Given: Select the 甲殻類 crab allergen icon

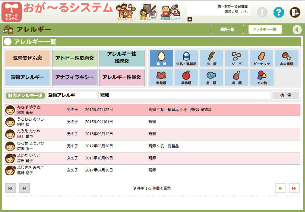Looking at the screenshot, I should [x=161, y=77].
